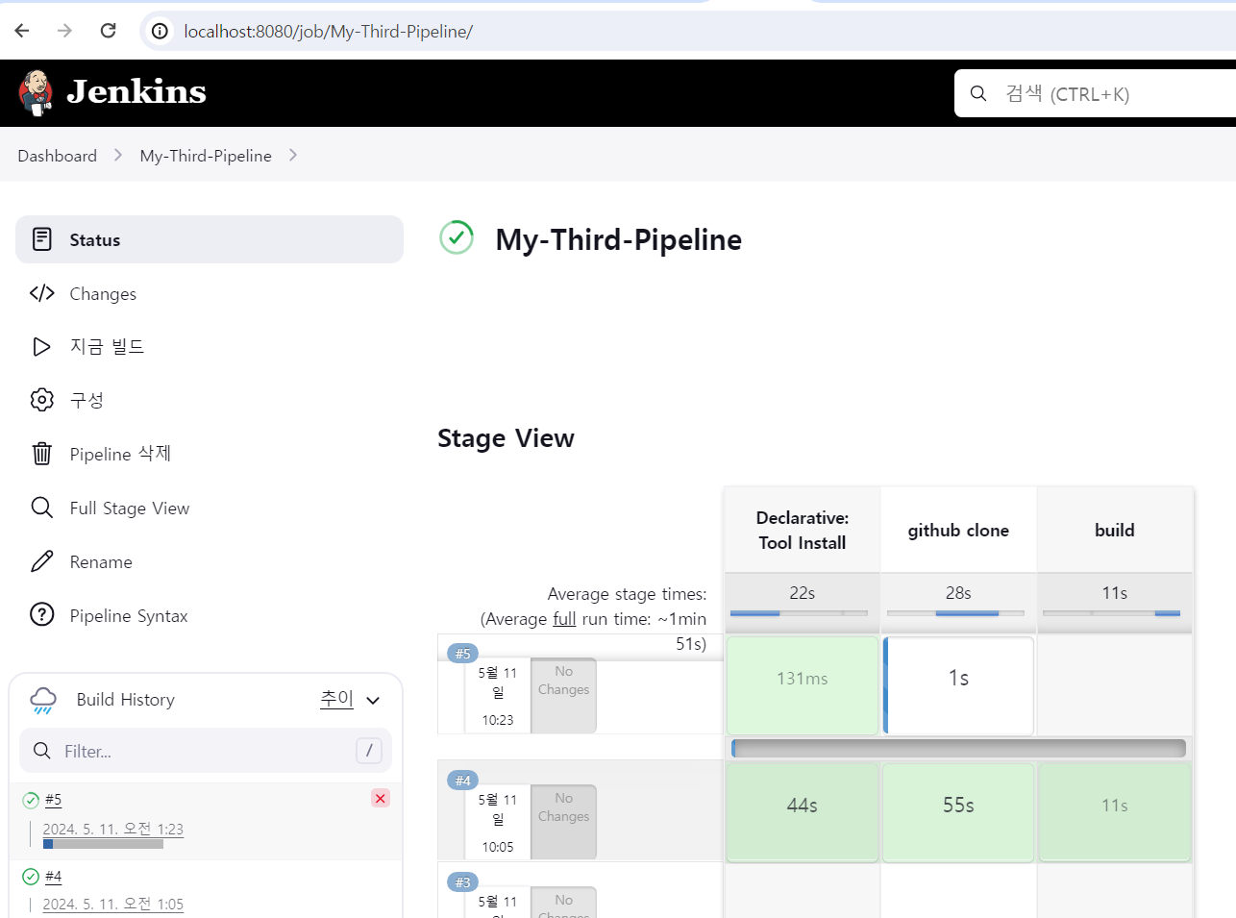1236x918 pixels.
Task: Click the Configure gear icon
Action: click(41, 400)
